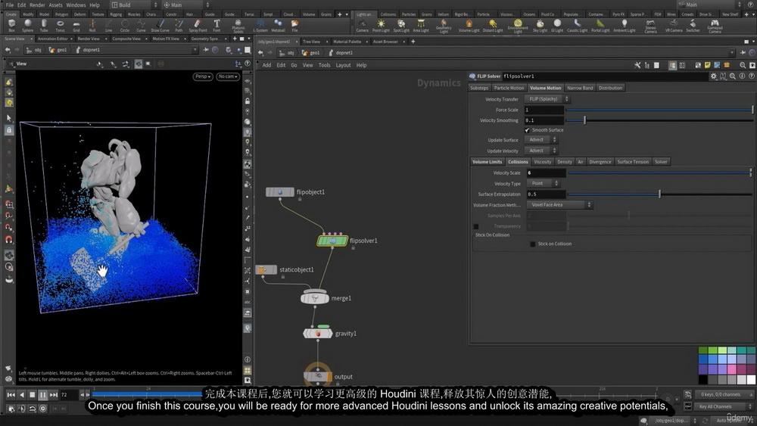
Task: Open the Velocity Transfer dropdown
Action: [547, 99]
